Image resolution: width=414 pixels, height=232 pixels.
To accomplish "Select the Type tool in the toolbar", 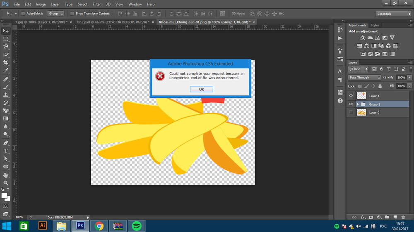I will [6, 151].
